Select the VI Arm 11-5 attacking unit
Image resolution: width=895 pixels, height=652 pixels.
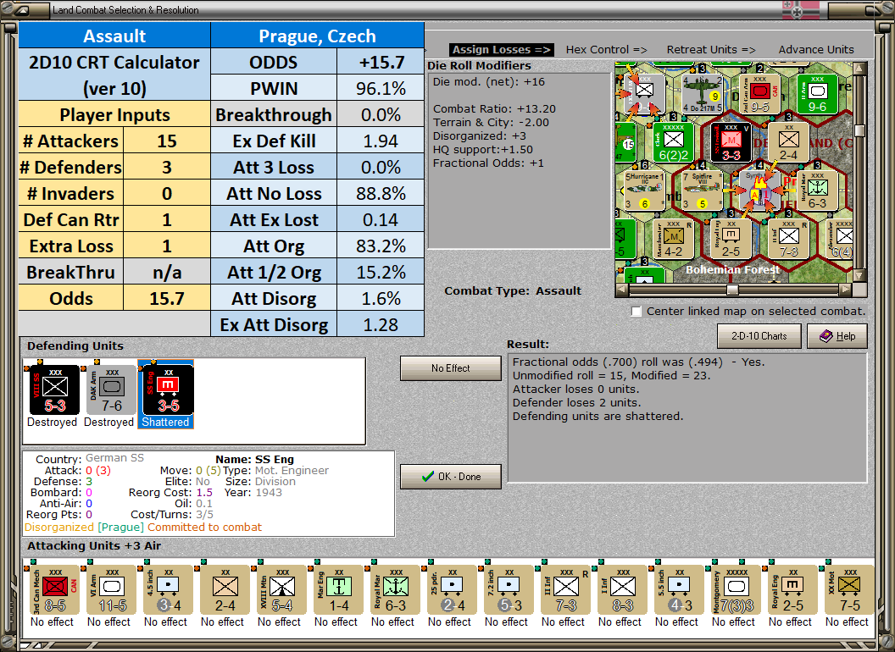(111, 590)
